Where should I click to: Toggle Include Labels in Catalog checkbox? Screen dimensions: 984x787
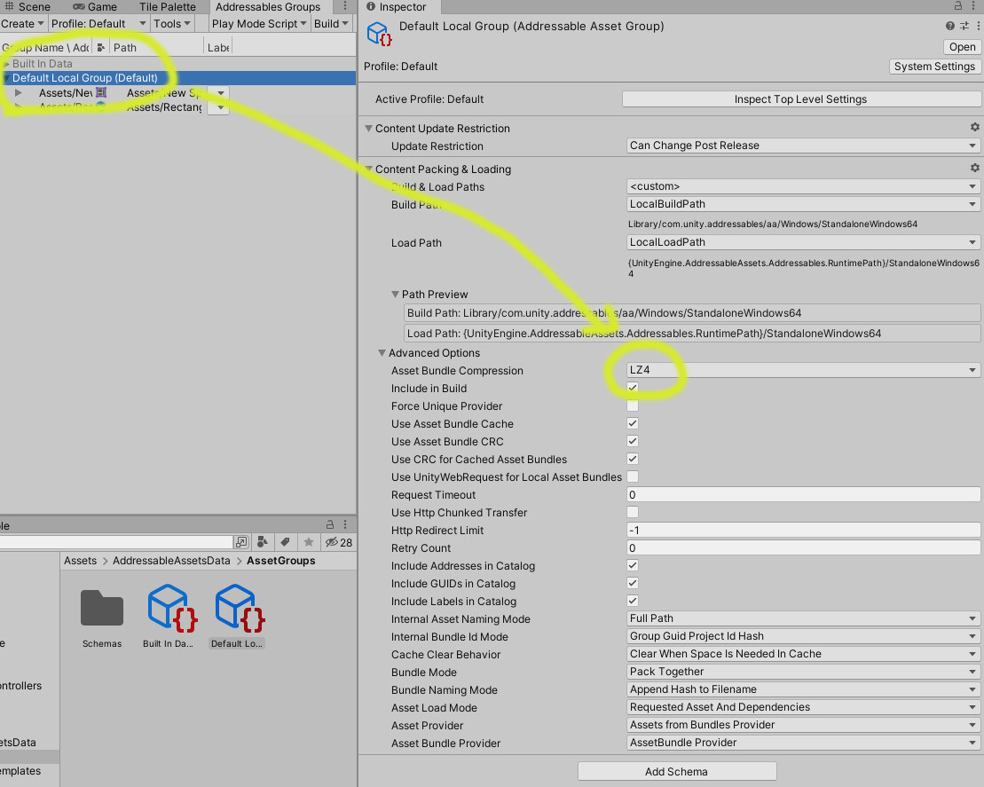coord(633,601)
